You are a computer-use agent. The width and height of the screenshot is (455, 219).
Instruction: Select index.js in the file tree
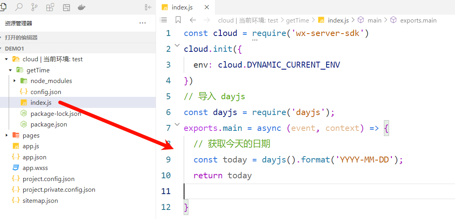[78, 102]
